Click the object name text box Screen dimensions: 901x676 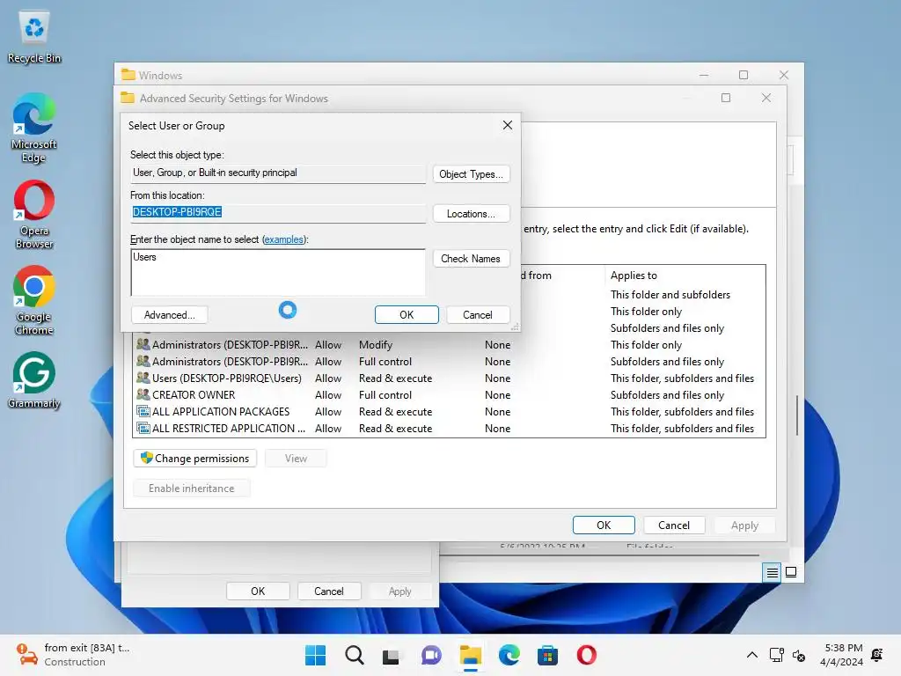pyautogui.click(x=278, y=273)
